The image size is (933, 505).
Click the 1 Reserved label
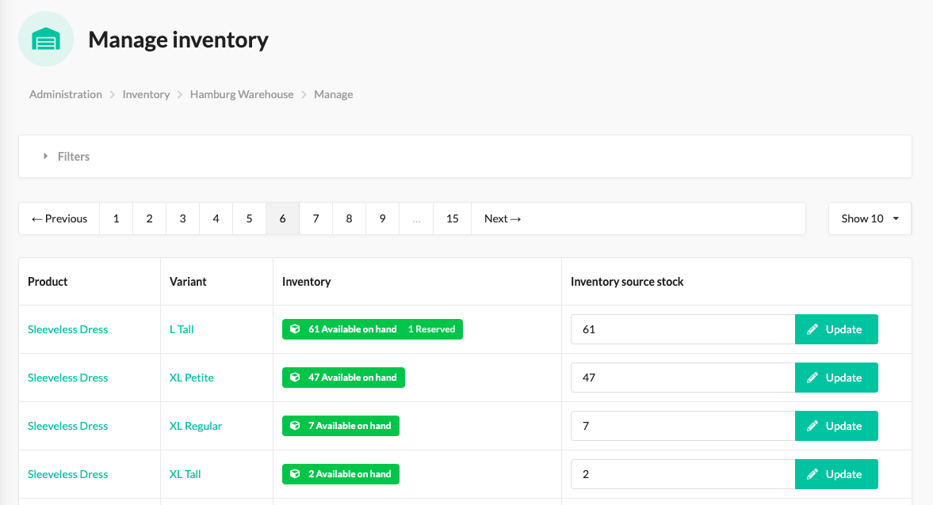coord(431,329)
